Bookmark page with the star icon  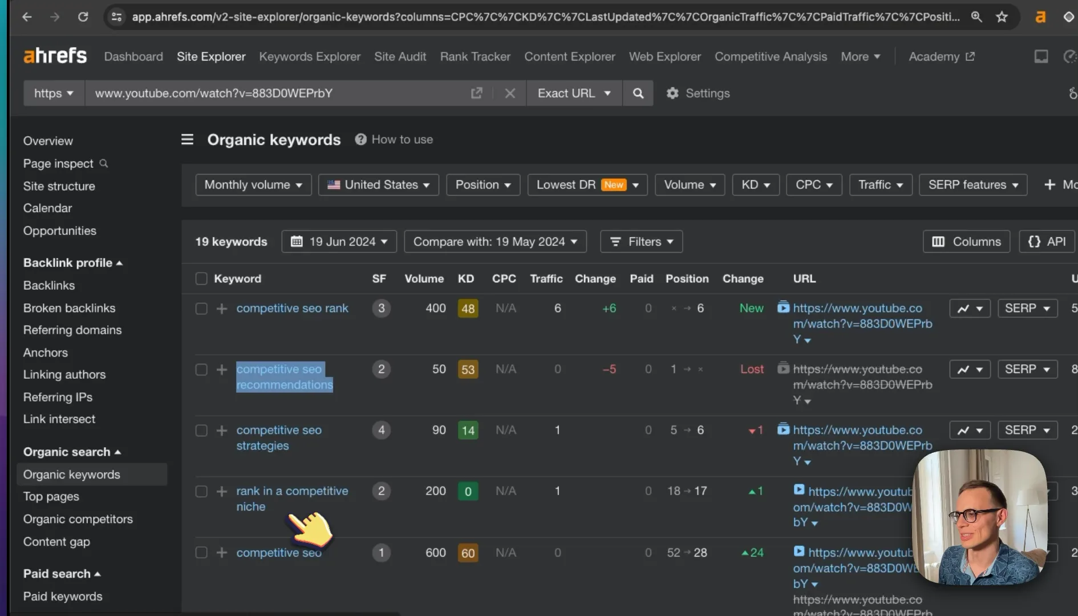click(x=1002, y=17)
